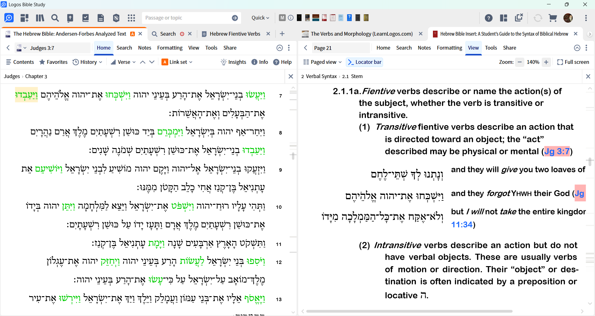Open the Verse navigation dropdown
Screen dimensions: 595x316
point(123,62)
